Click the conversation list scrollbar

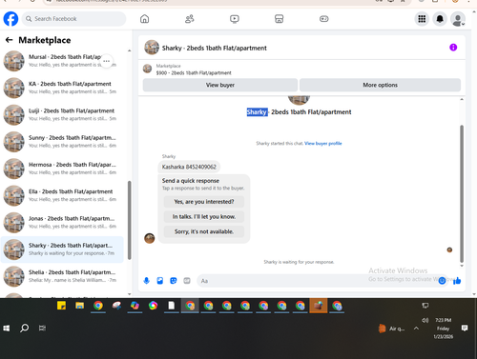[x=129, y=220]
